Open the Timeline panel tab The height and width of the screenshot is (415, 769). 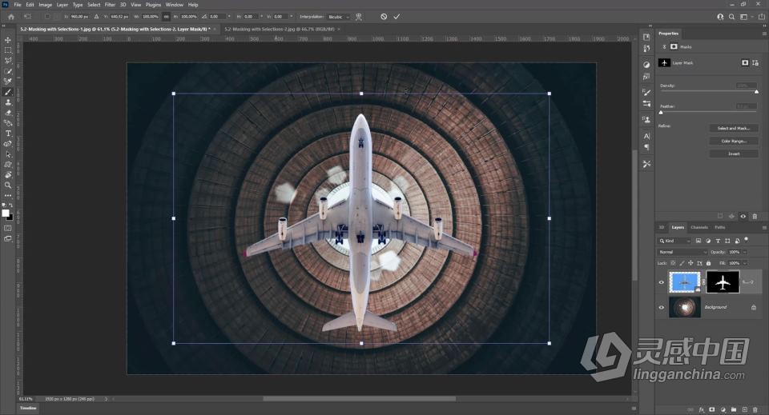[28, 408]
